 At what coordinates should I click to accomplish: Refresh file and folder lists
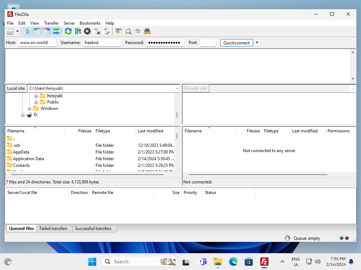pyautogui.click(x=68, y=31)
